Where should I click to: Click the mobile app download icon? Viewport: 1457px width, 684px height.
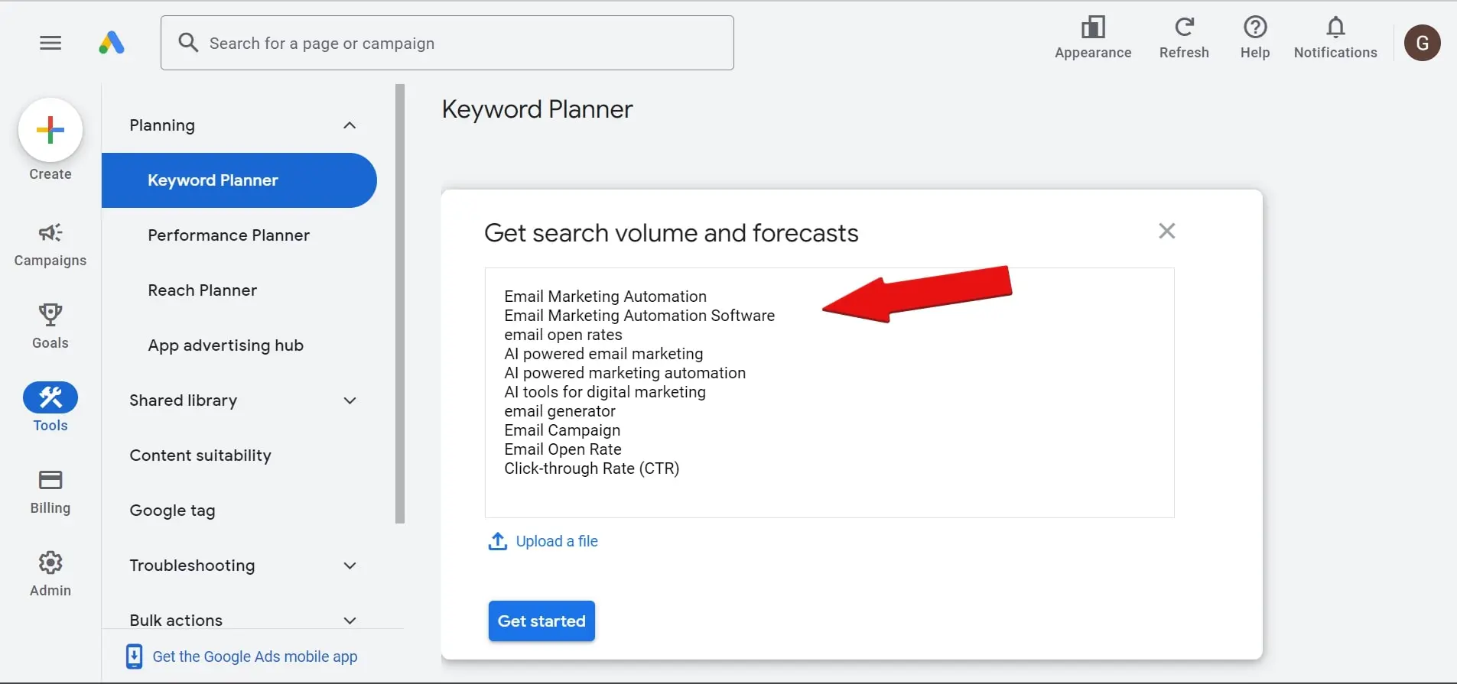pyautogui.click(x=134, y=656)
